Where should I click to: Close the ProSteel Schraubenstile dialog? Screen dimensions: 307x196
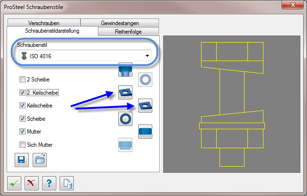[292, 5]
